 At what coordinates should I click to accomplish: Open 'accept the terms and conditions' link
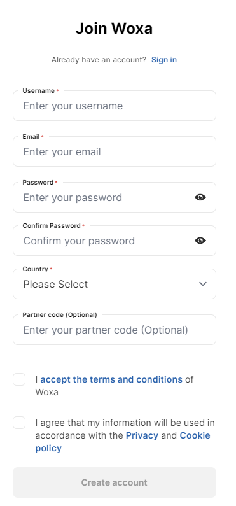(x=111, y=379)
